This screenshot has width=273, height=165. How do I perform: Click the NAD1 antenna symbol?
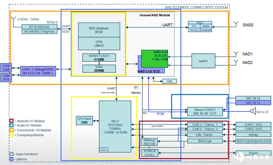point(236,54)
